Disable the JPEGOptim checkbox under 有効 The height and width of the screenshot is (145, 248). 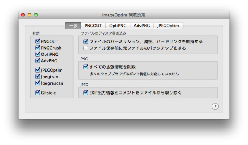tap(38, 70)
